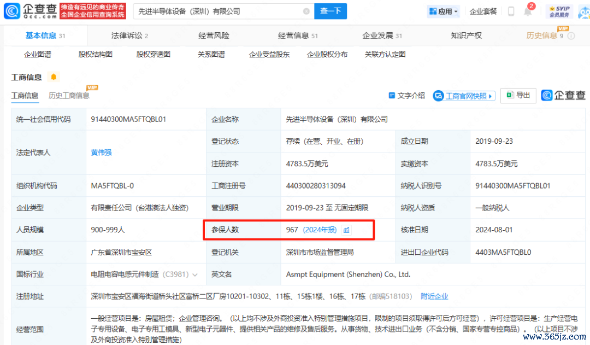The image size is (590, 345).
Task: Click 文字介绍 button
Action: pos(407,96)
